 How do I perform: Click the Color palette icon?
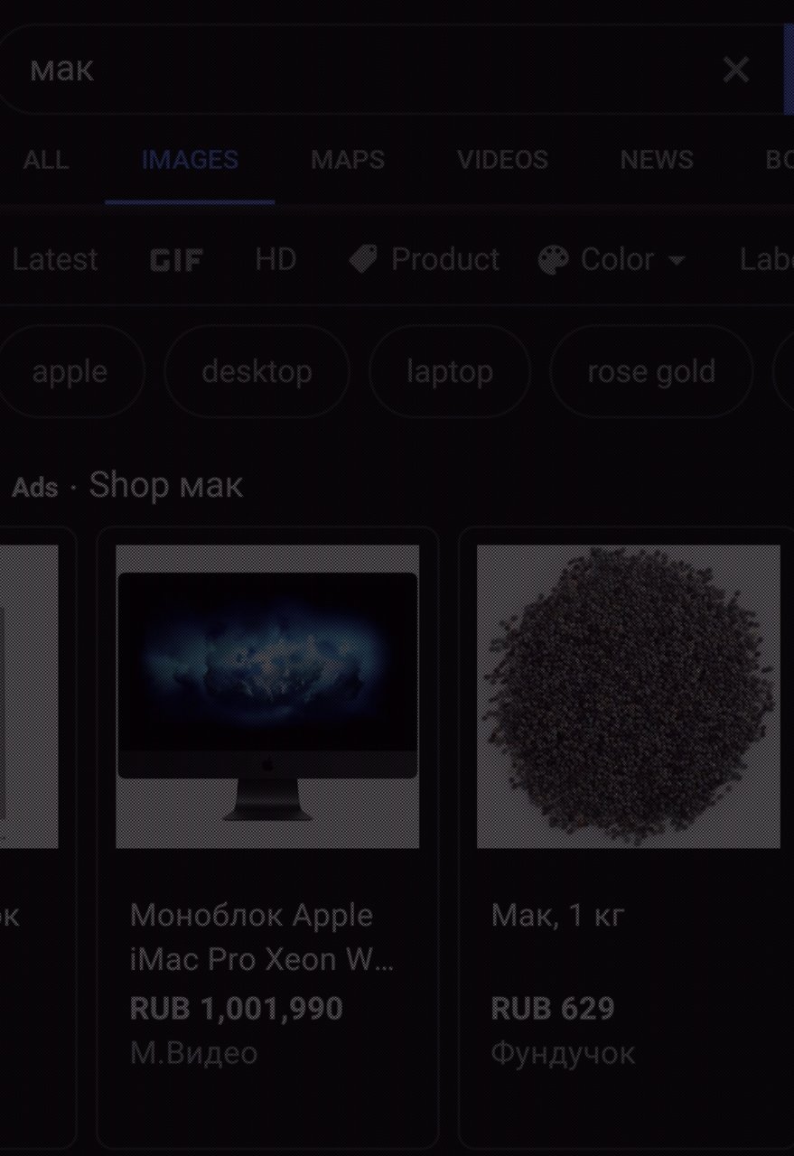(553, 261)
